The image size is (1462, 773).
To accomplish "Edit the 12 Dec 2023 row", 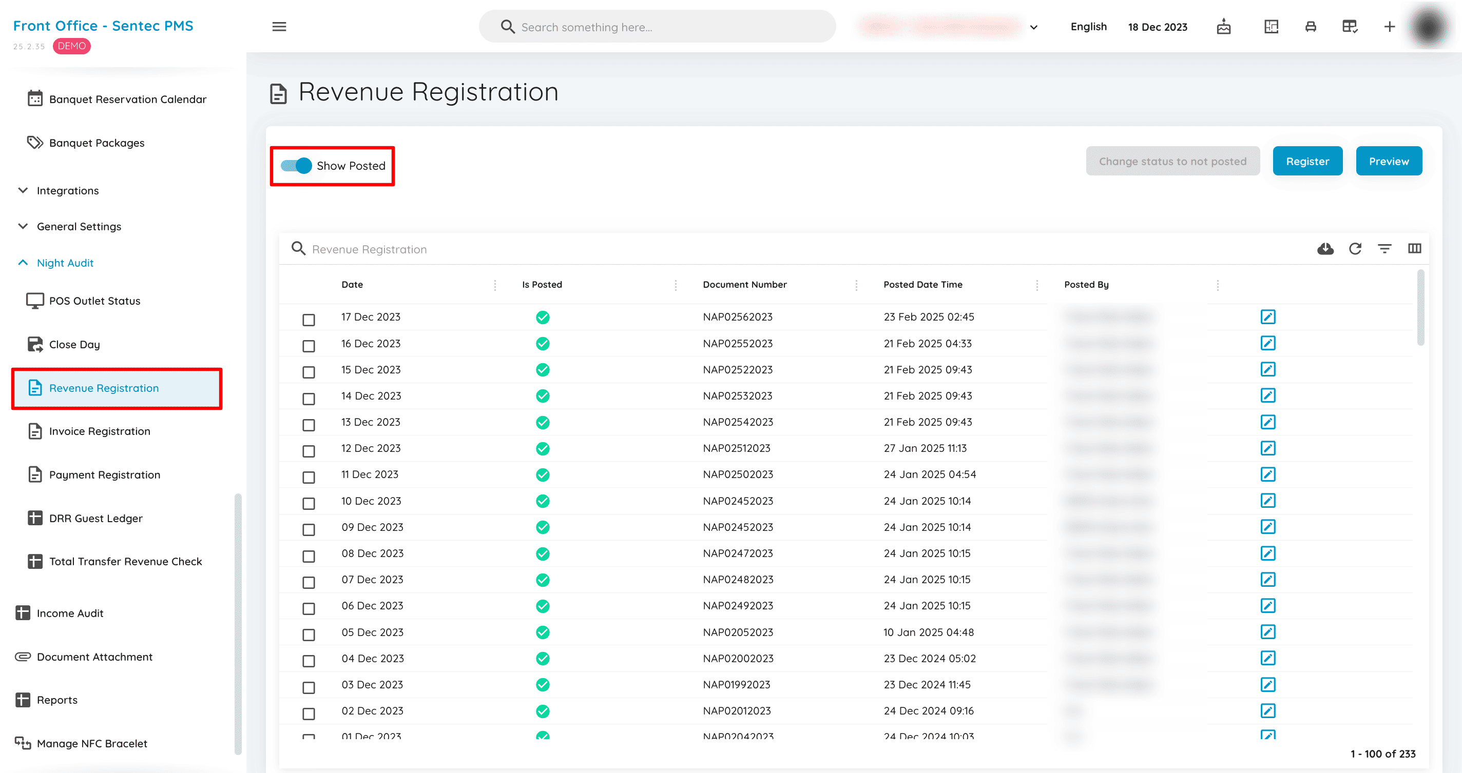I will [1267, 448].
